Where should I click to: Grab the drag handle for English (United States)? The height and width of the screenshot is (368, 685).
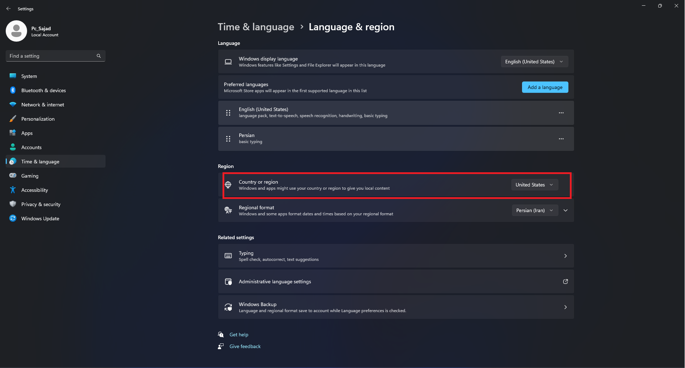pyautogui.click(x=228, y=113)
